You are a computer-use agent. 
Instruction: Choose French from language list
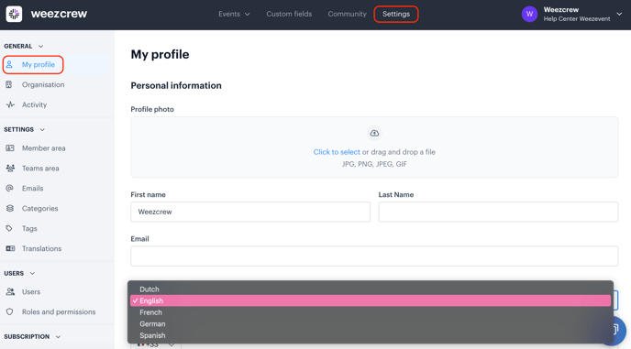point(371,312)
